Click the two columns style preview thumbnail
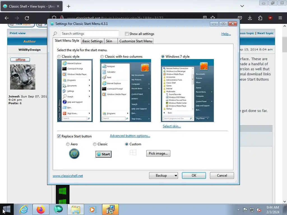287x215 pixels. coord(126,90)
